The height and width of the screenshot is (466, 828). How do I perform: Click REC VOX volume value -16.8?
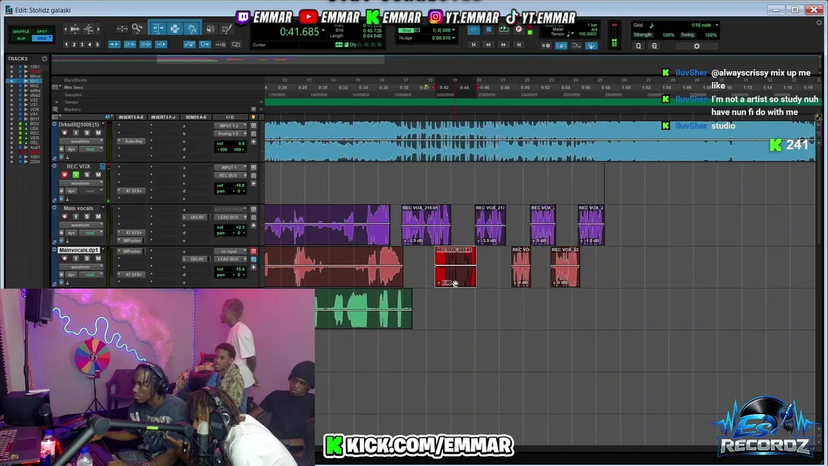coord(239,186)
